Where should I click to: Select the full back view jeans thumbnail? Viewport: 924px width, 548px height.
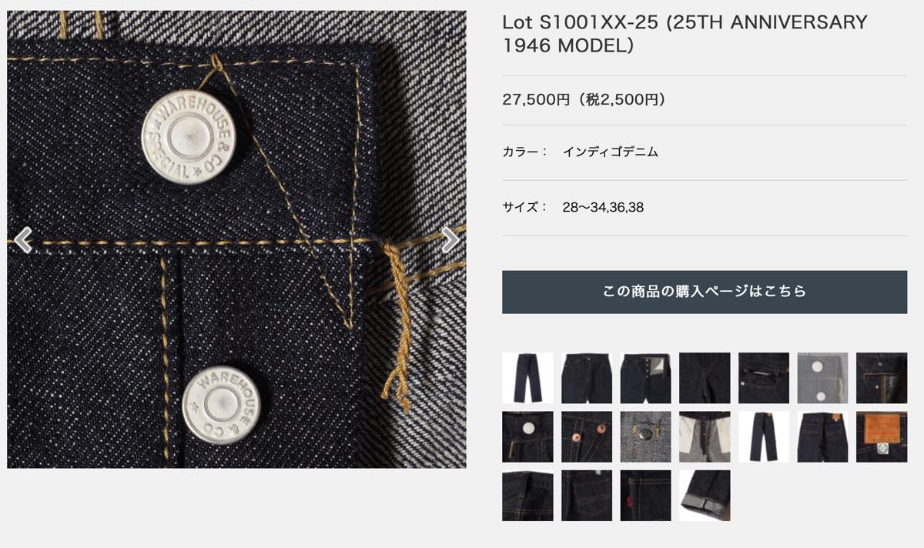(764, 436)
